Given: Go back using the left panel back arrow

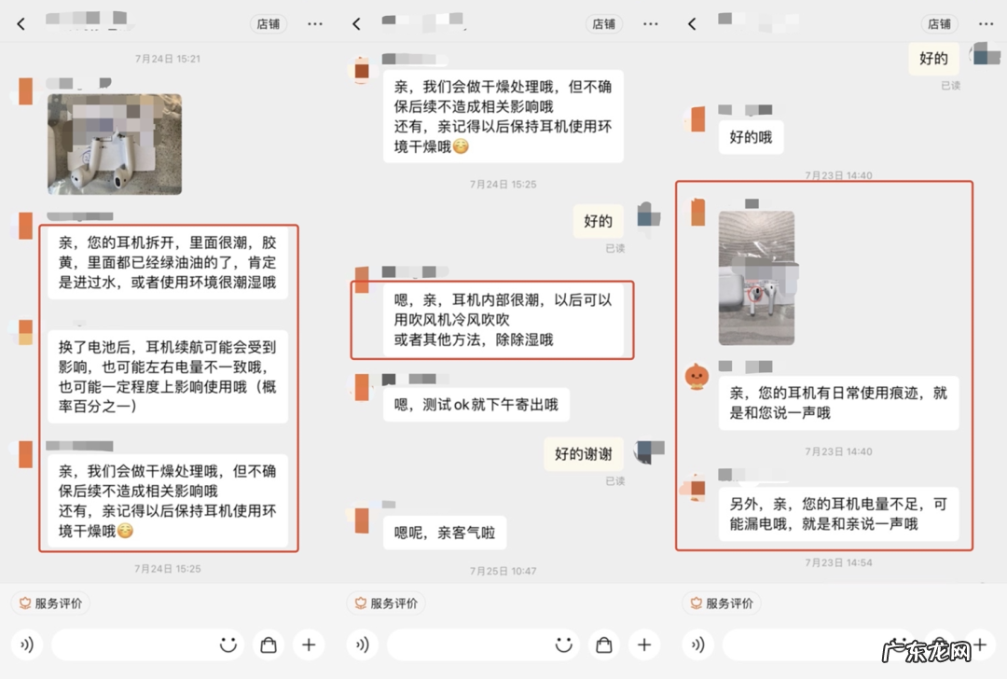Looking at the screenshot, I should tap(21, 23).
